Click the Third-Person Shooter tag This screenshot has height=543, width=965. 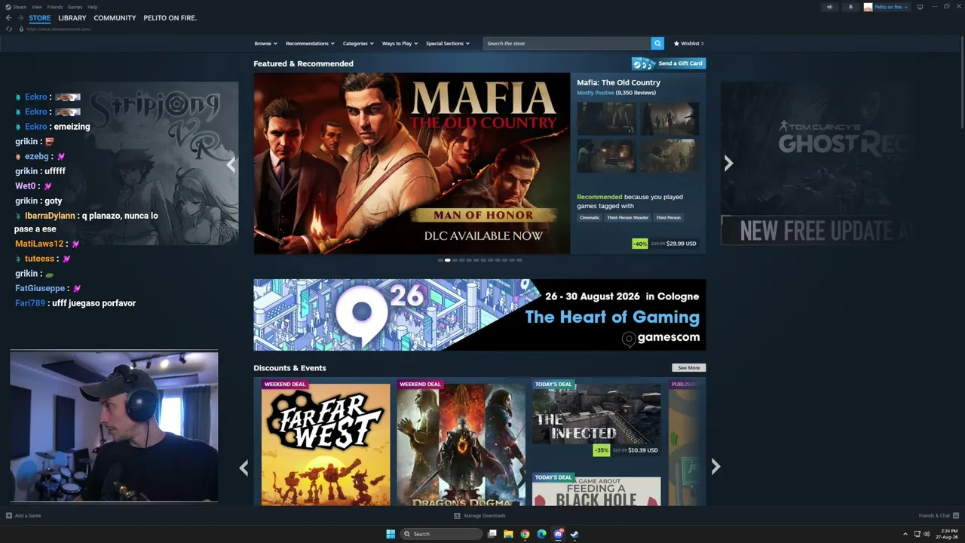pyautogui.click(x=628, y=218)
